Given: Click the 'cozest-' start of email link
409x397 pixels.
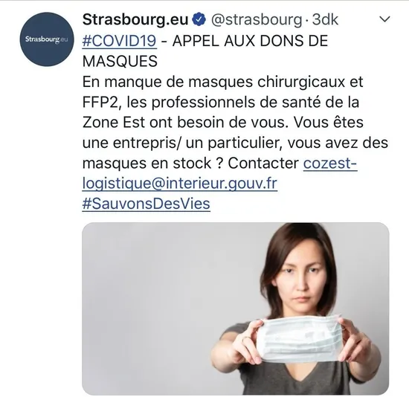Looking at the screenshot, I should (330, 164).
